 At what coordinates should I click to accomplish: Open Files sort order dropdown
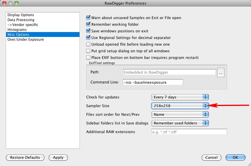pos(180,114)
